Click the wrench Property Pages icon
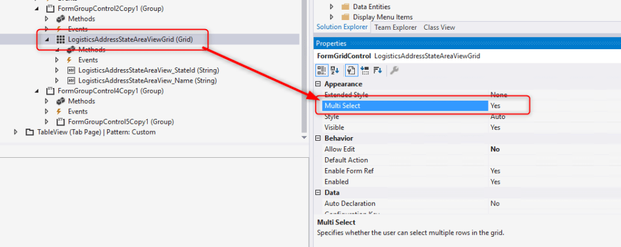 tap(394, 70)
